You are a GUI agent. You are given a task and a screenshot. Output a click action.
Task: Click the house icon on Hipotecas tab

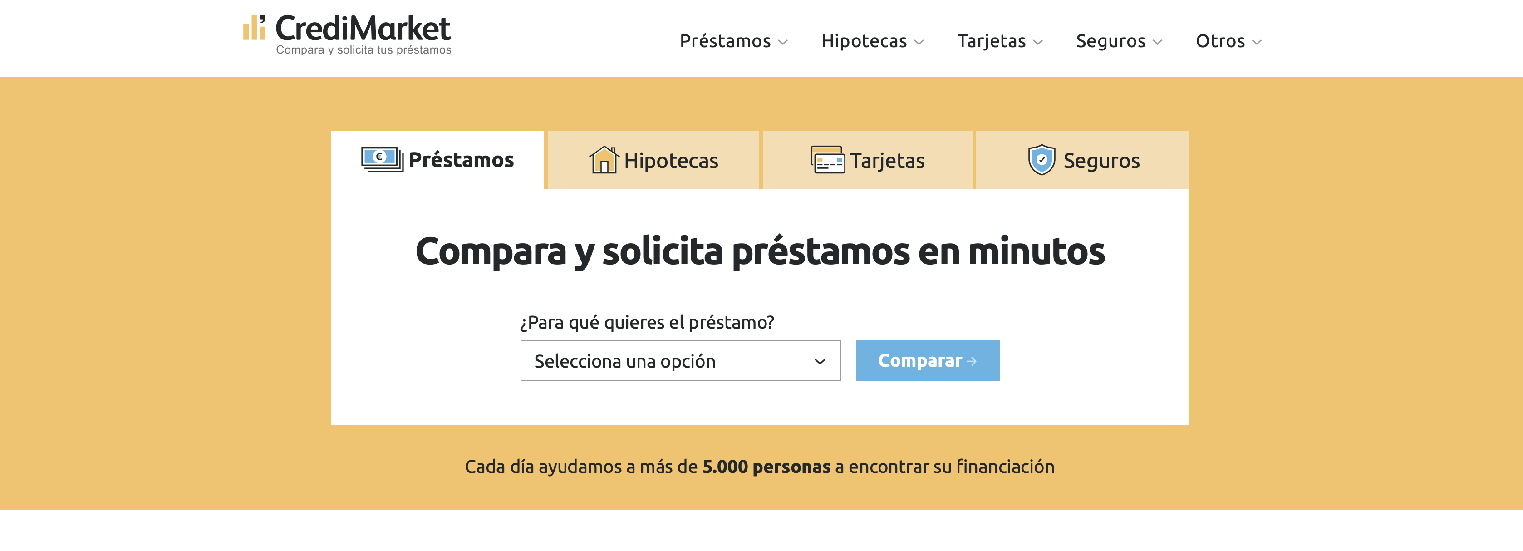[x=604, y=160]
